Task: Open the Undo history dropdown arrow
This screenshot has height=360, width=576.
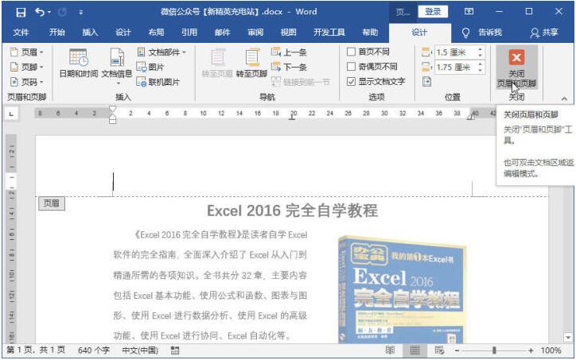Action: coord(49,13)
